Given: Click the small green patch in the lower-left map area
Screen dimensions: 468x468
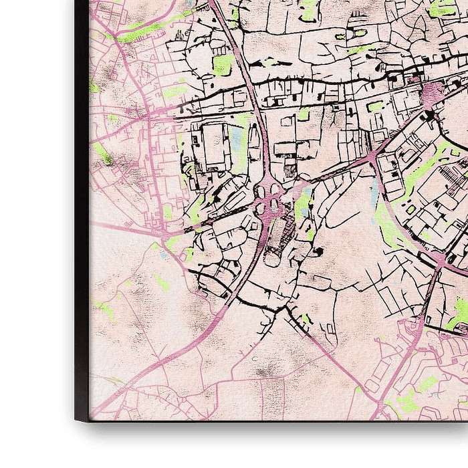Looking at the screenshot, I should tap(104, 309).
